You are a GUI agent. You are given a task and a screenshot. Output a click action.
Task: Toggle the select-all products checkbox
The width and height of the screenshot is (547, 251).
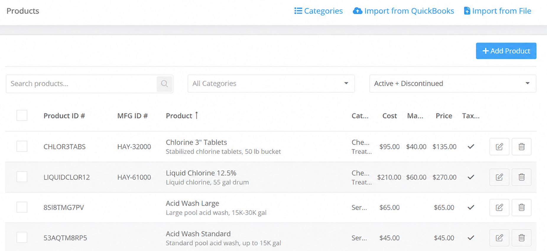coord(22,116)
